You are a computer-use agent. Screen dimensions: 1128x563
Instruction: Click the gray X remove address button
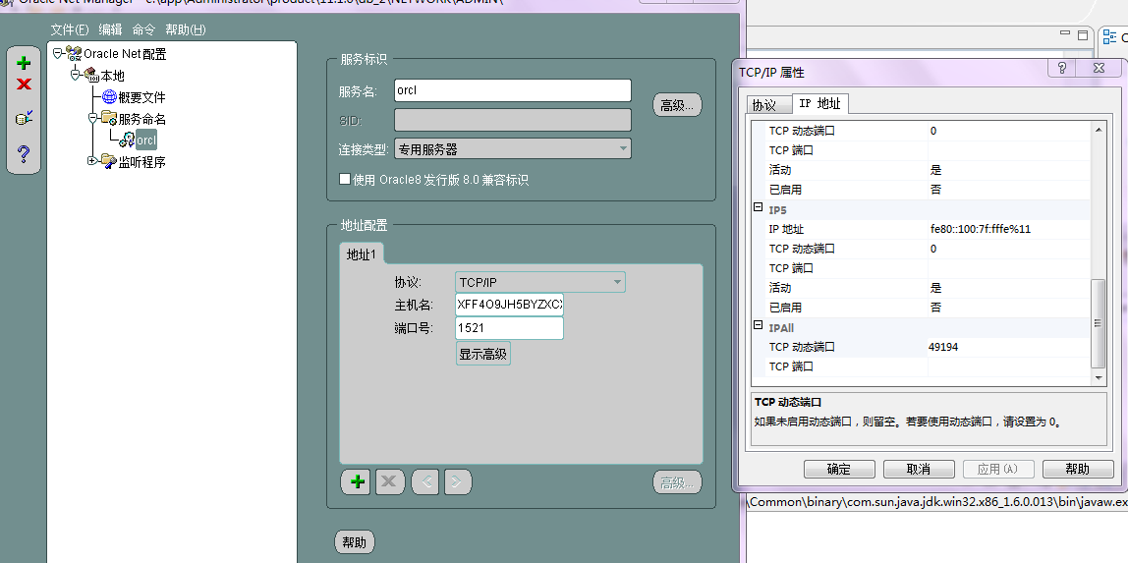(x=389, y=481)
